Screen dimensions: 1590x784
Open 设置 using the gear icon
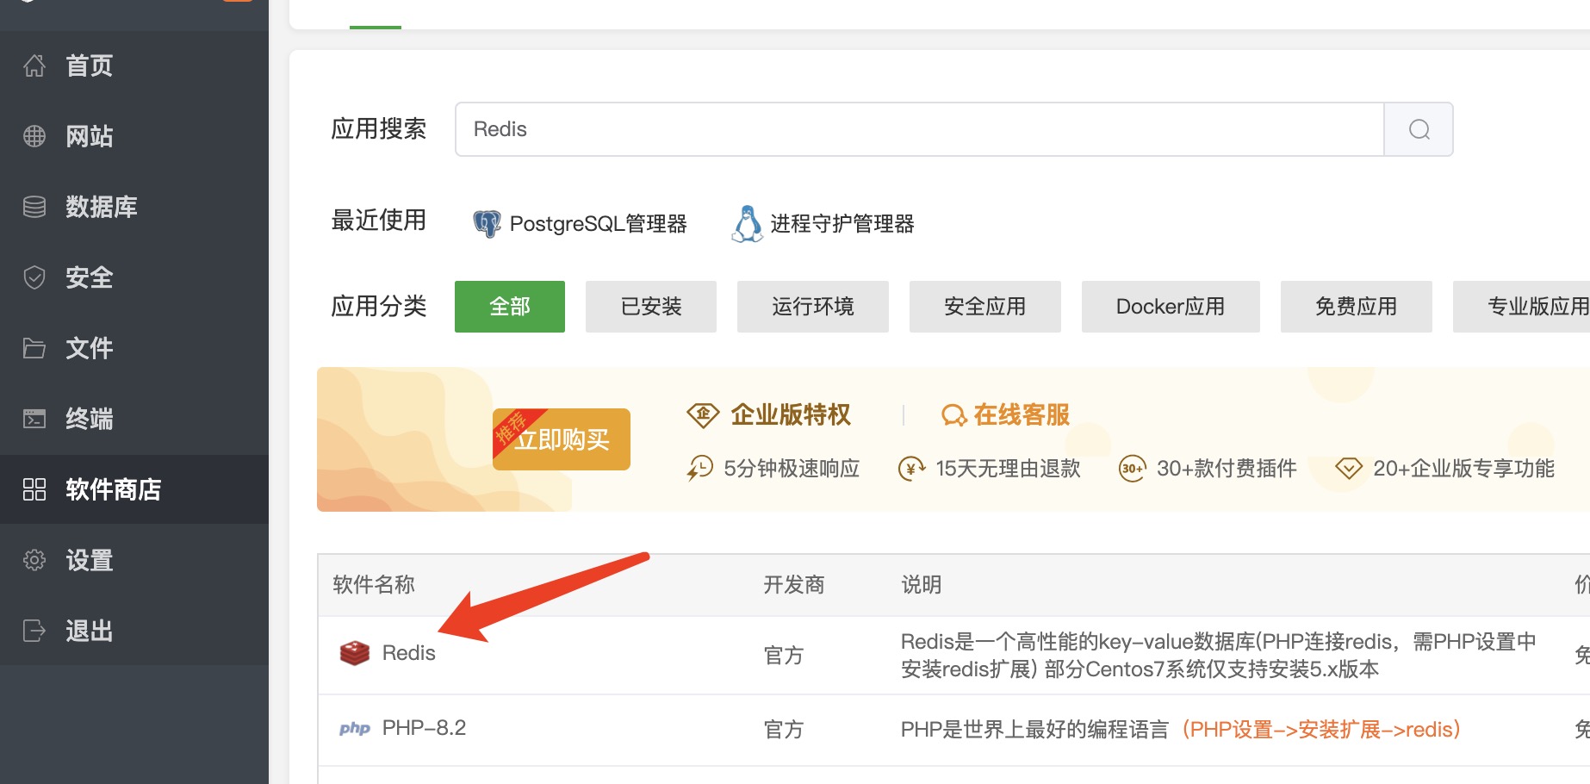click(x=34, y=560)
